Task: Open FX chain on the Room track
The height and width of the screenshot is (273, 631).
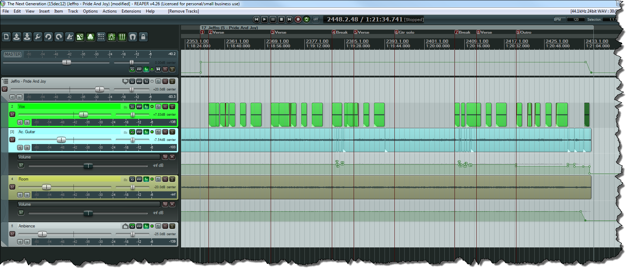Action: (x=146, y=179)
